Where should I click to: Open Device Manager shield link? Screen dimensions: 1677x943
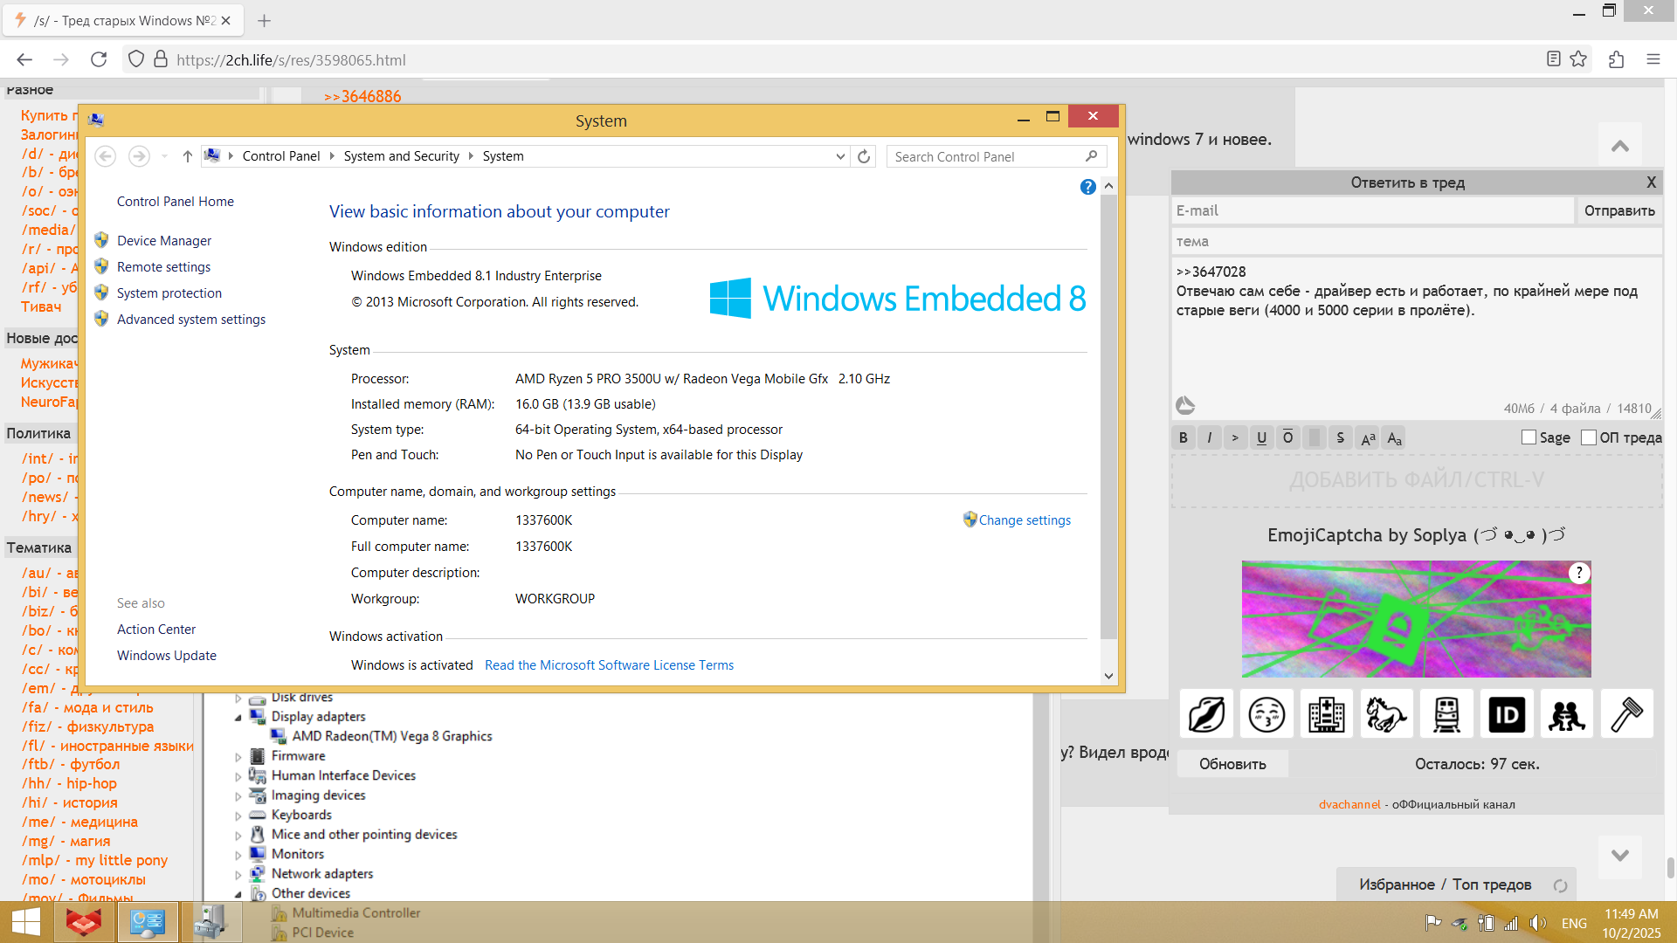click(164, 241)
